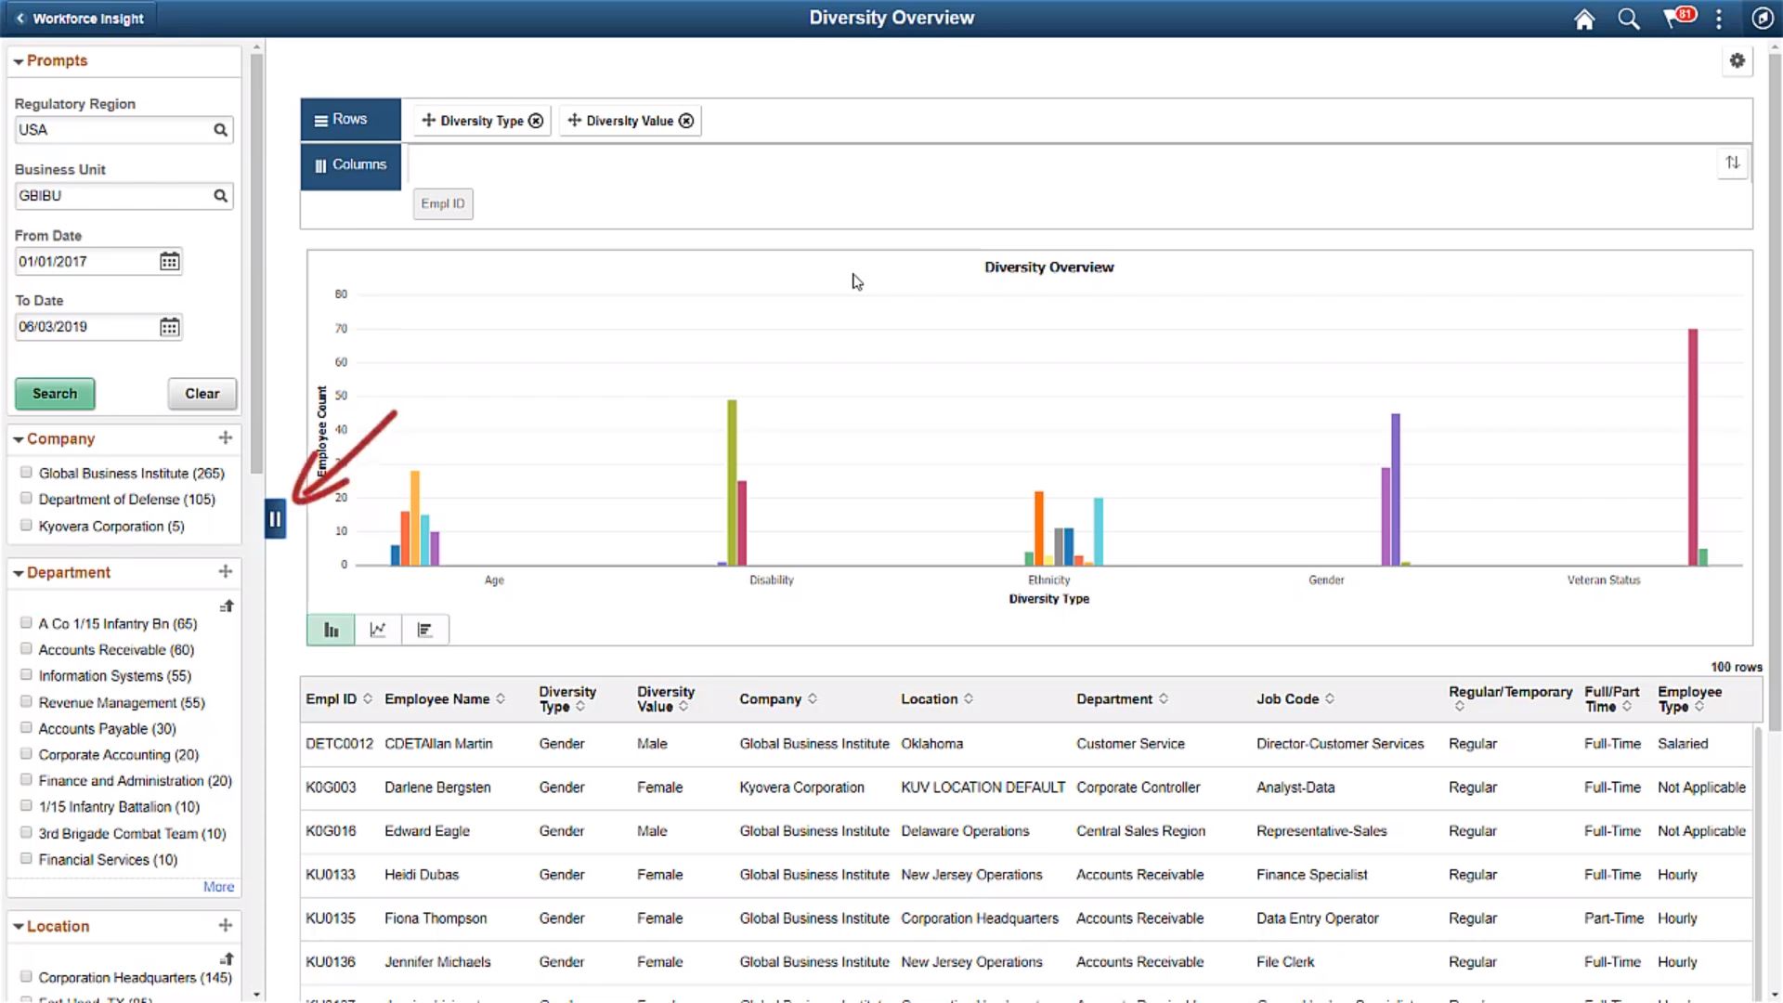Check the Corporation Headquarters location filter
The image size is (1783, 1003).
click(25, 976)
